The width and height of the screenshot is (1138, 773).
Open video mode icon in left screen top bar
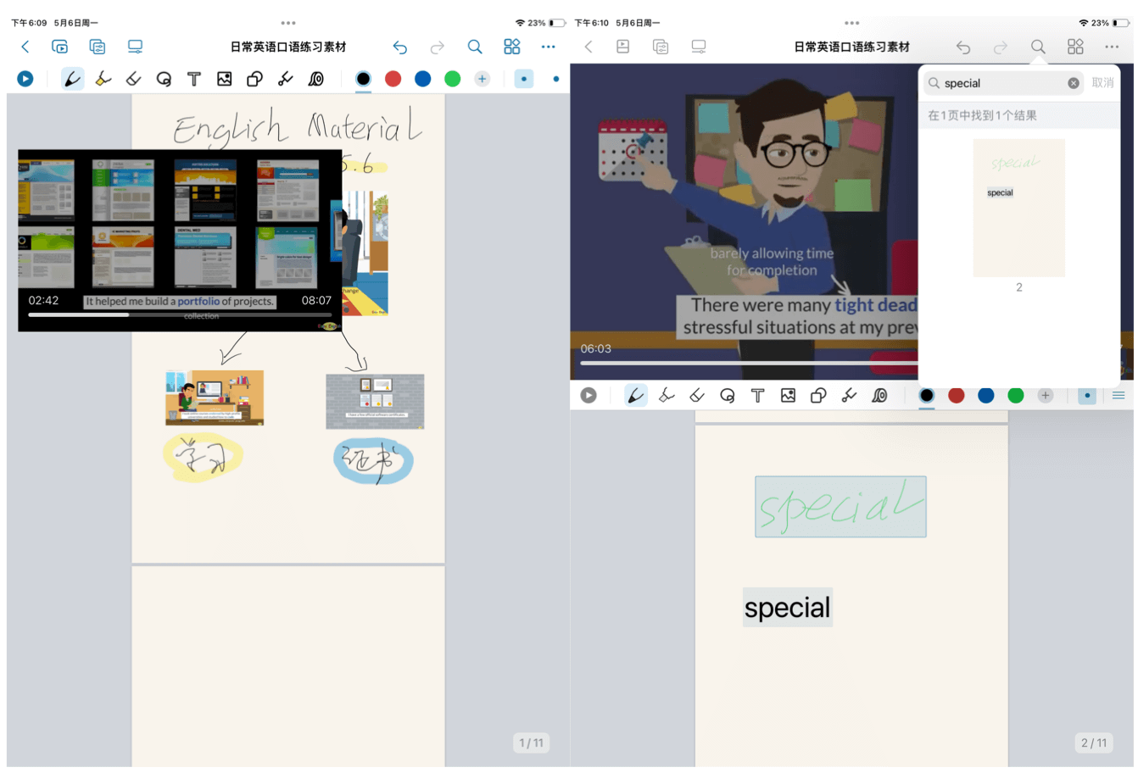point(59,47)
